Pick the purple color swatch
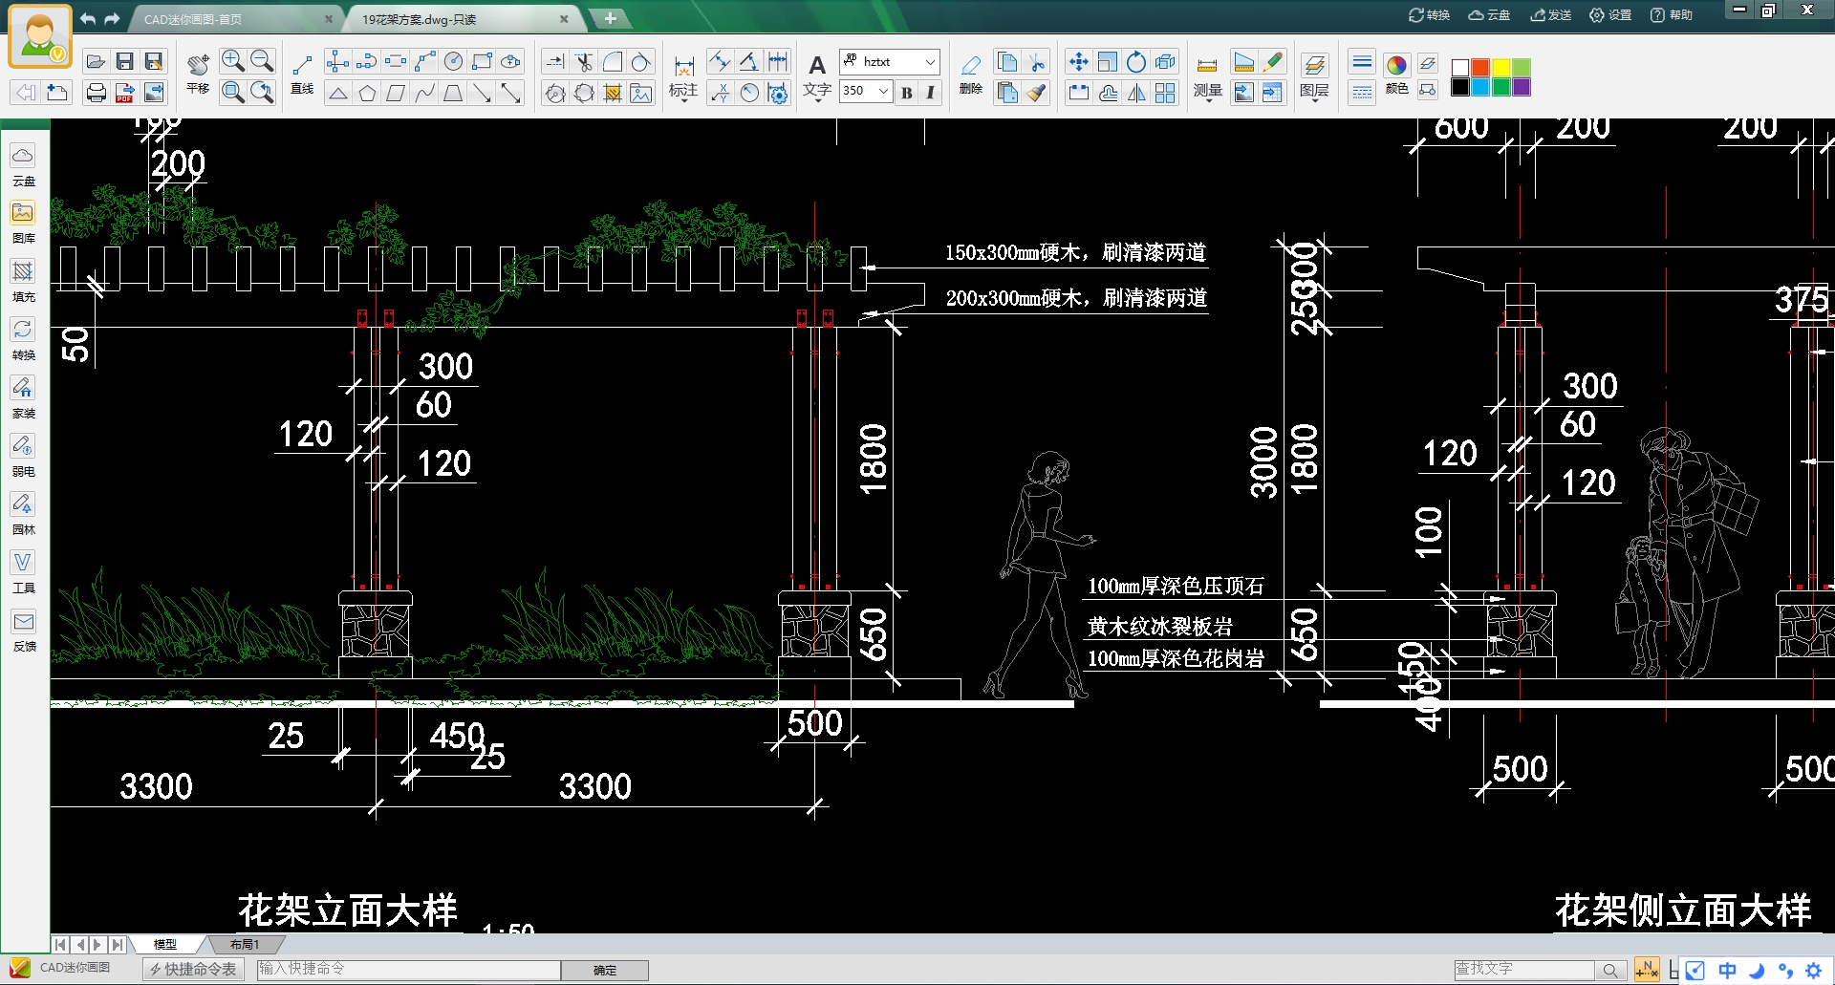1835x985 pixels. tap(1522, 87)
